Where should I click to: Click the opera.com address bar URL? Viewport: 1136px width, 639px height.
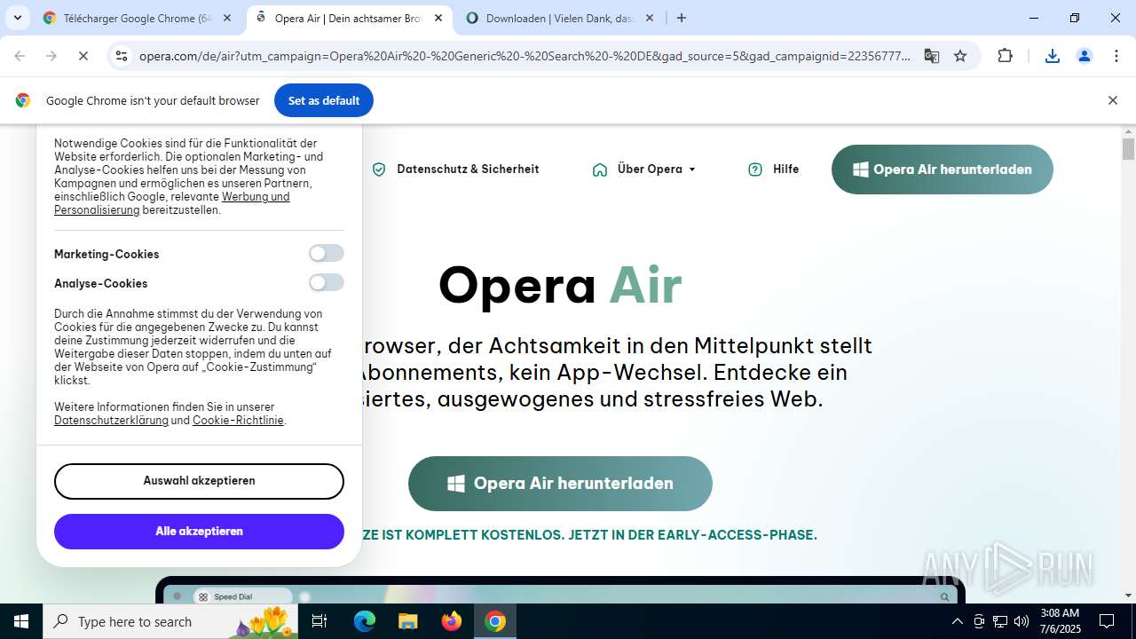525,56
